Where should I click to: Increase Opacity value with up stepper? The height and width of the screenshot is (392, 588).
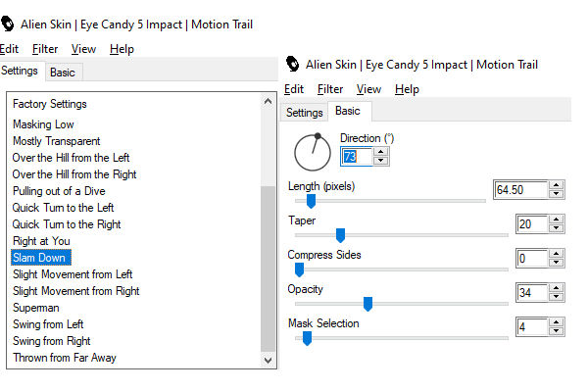pos(556,288)
